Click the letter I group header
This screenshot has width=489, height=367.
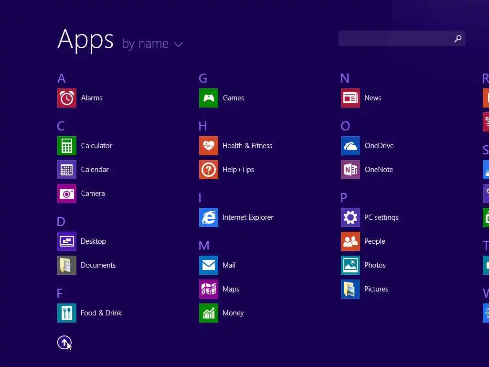(200, 197)
